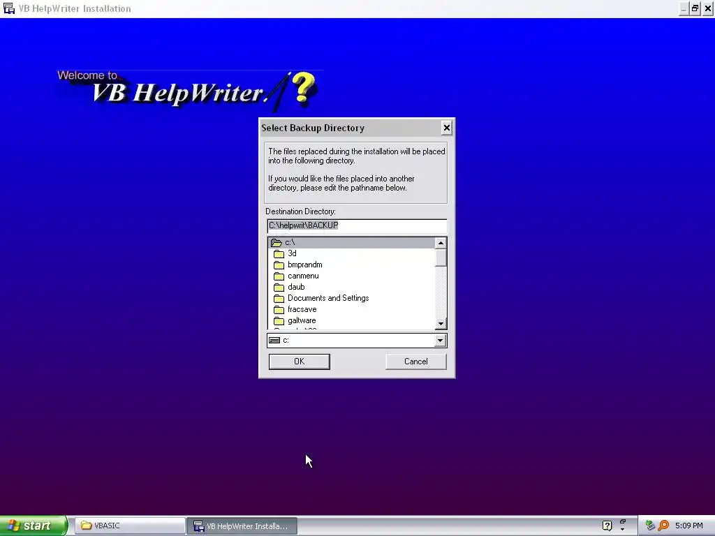Click the VB HelpWriter Installation taskbar button
This screenshot has width=715, height=536.
(242, 526)
